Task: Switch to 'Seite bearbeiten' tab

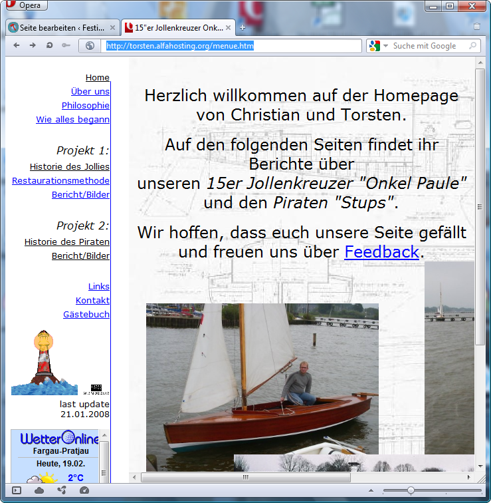Action: (x=60, y=28)
